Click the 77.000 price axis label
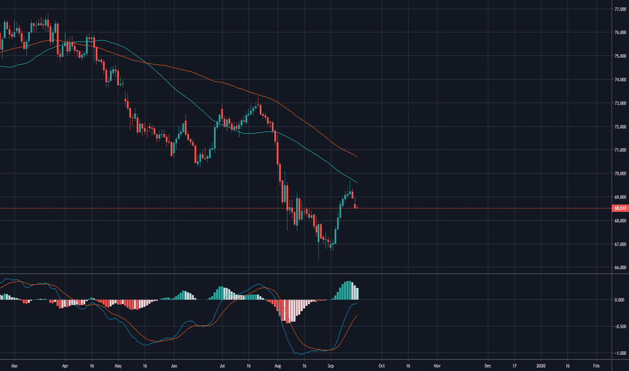The height and width of the screenshot is (371, 629). 620,9
